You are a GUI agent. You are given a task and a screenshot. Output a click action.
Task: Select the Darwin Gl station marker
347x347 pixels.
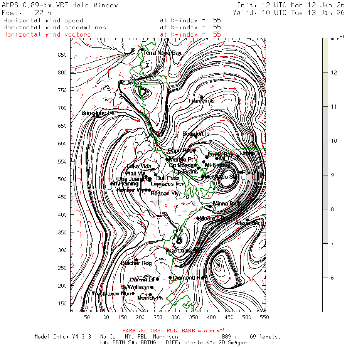tap(157, 279)
